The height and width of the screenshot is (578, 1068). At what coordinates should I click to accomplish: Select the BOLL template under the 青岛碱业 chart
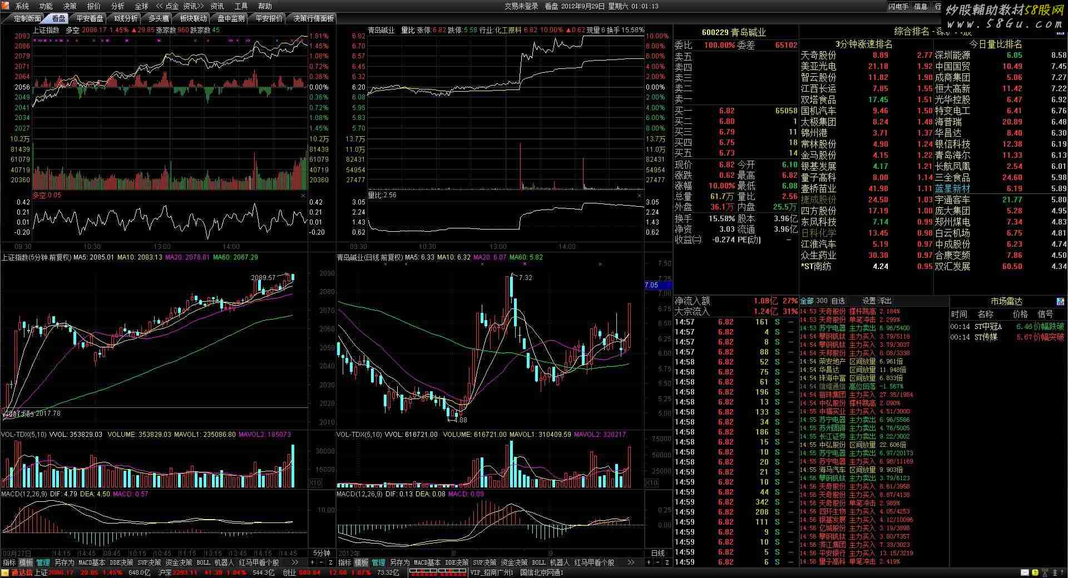(x=539, y=562)
